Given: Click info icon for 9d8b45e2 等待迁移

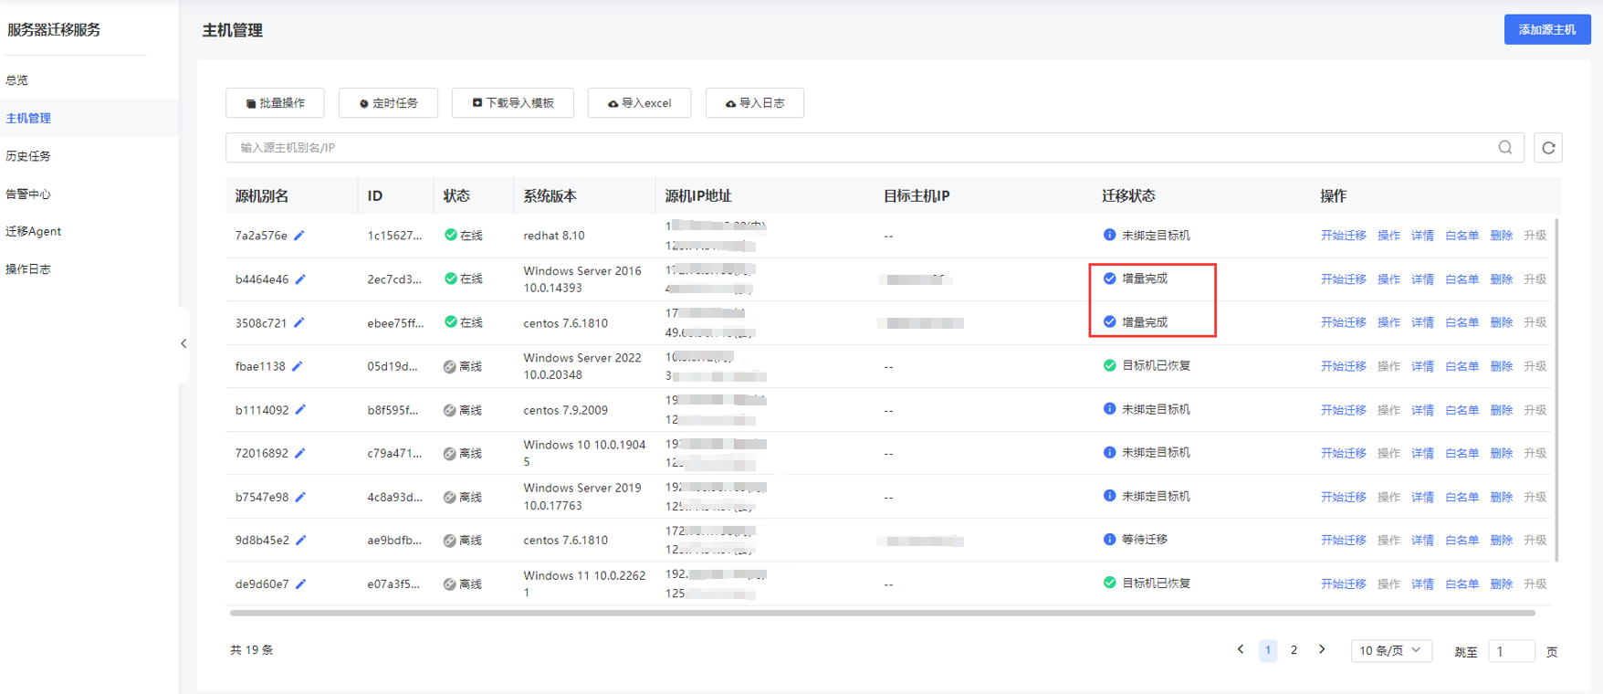Looking at the screenshot, I should tap(1109, 540).
